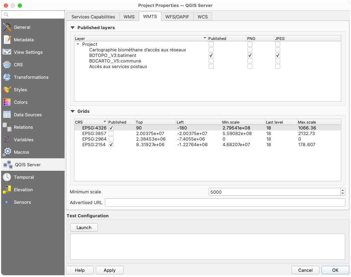Collapse the Published layers section
The height and width of the screenshot is (277, 351).
[73, 27]
